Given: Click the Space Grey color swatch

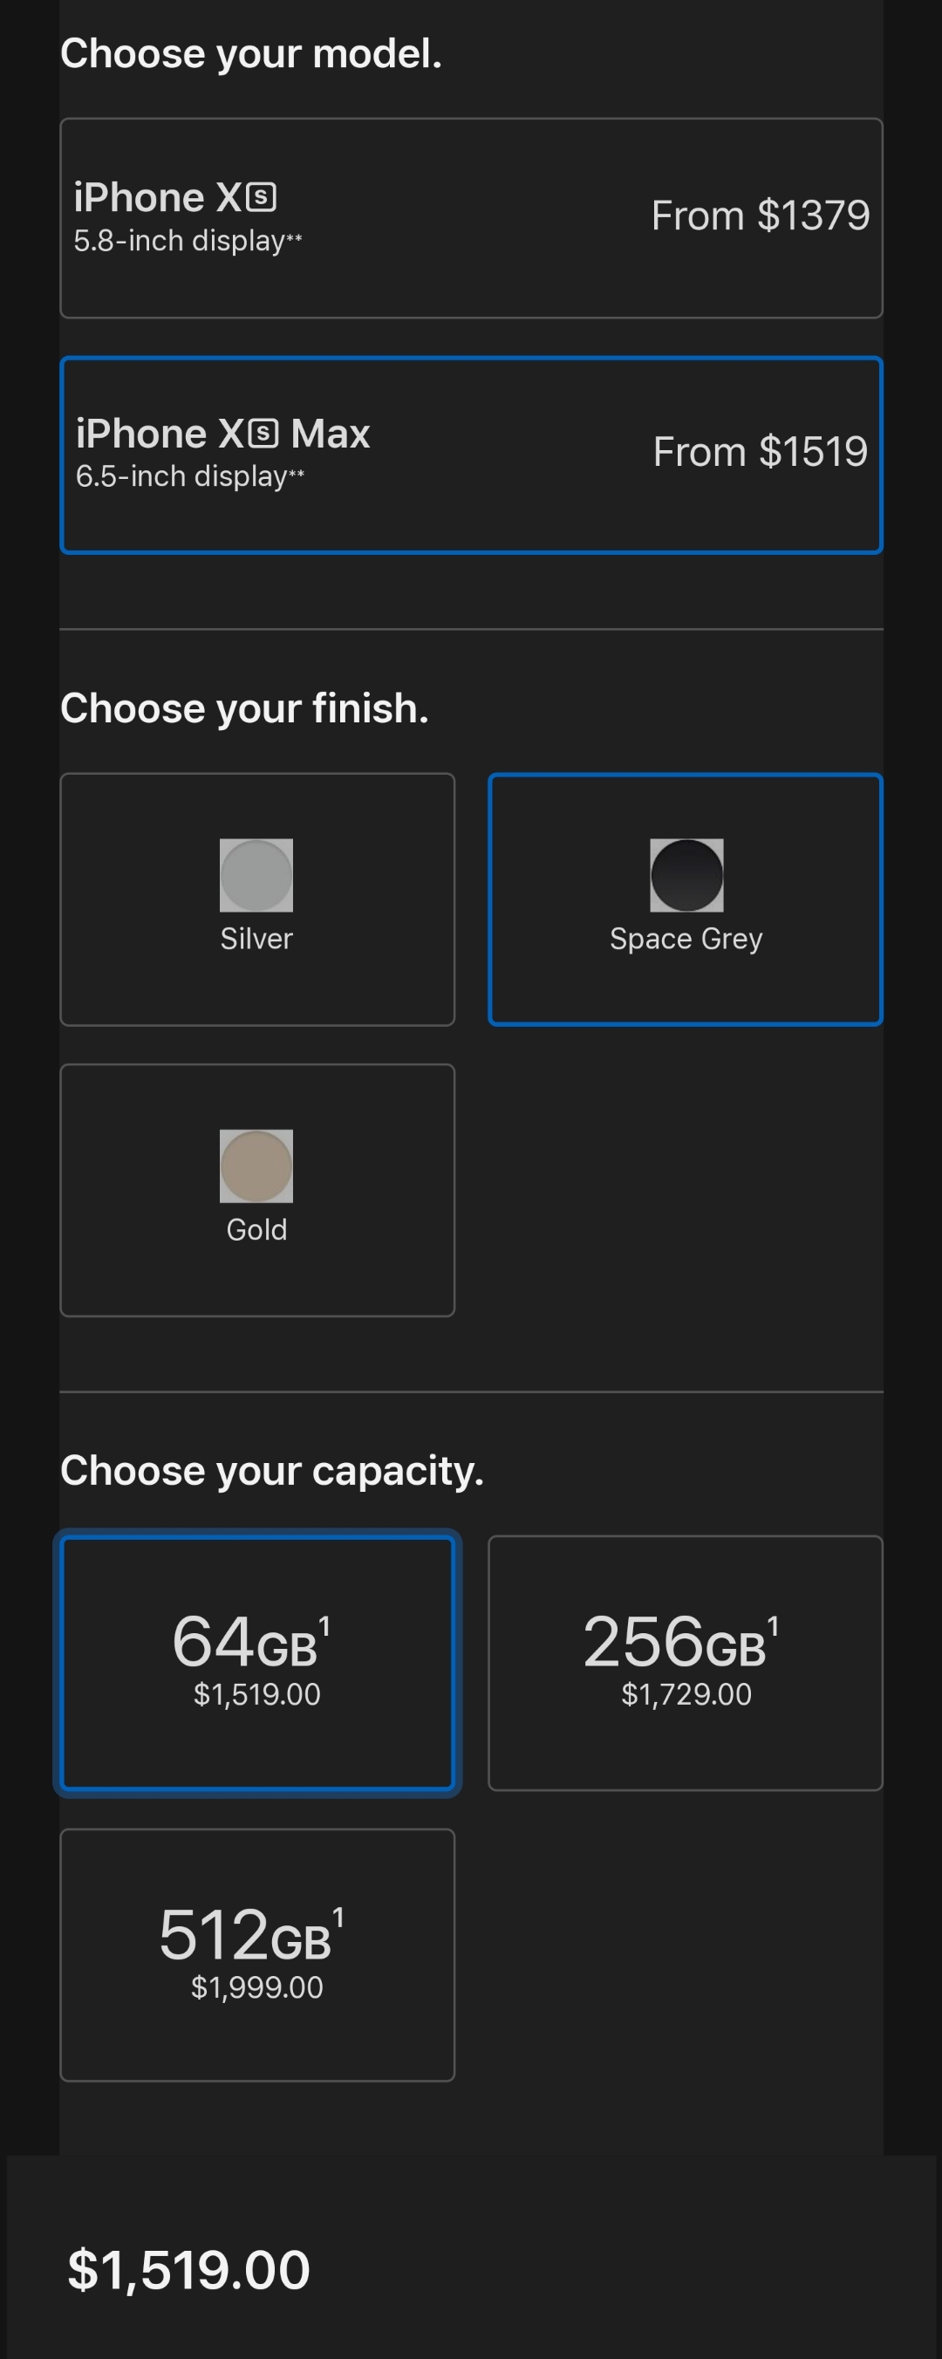Looking at the screenshot, I should point(686,876).
